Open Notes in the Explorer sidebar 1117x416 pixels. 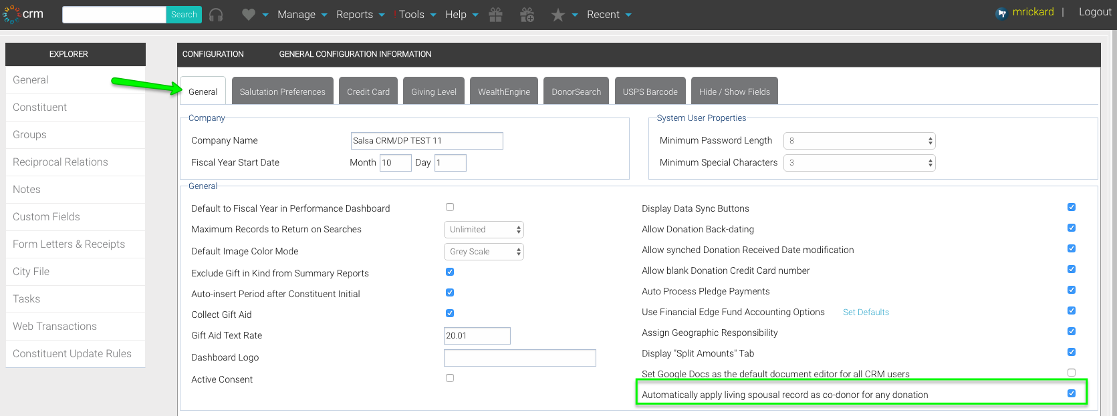tap(76, 190)
